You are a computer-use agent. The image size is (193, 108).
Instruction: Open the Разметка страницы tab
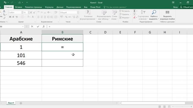point(33,7)
